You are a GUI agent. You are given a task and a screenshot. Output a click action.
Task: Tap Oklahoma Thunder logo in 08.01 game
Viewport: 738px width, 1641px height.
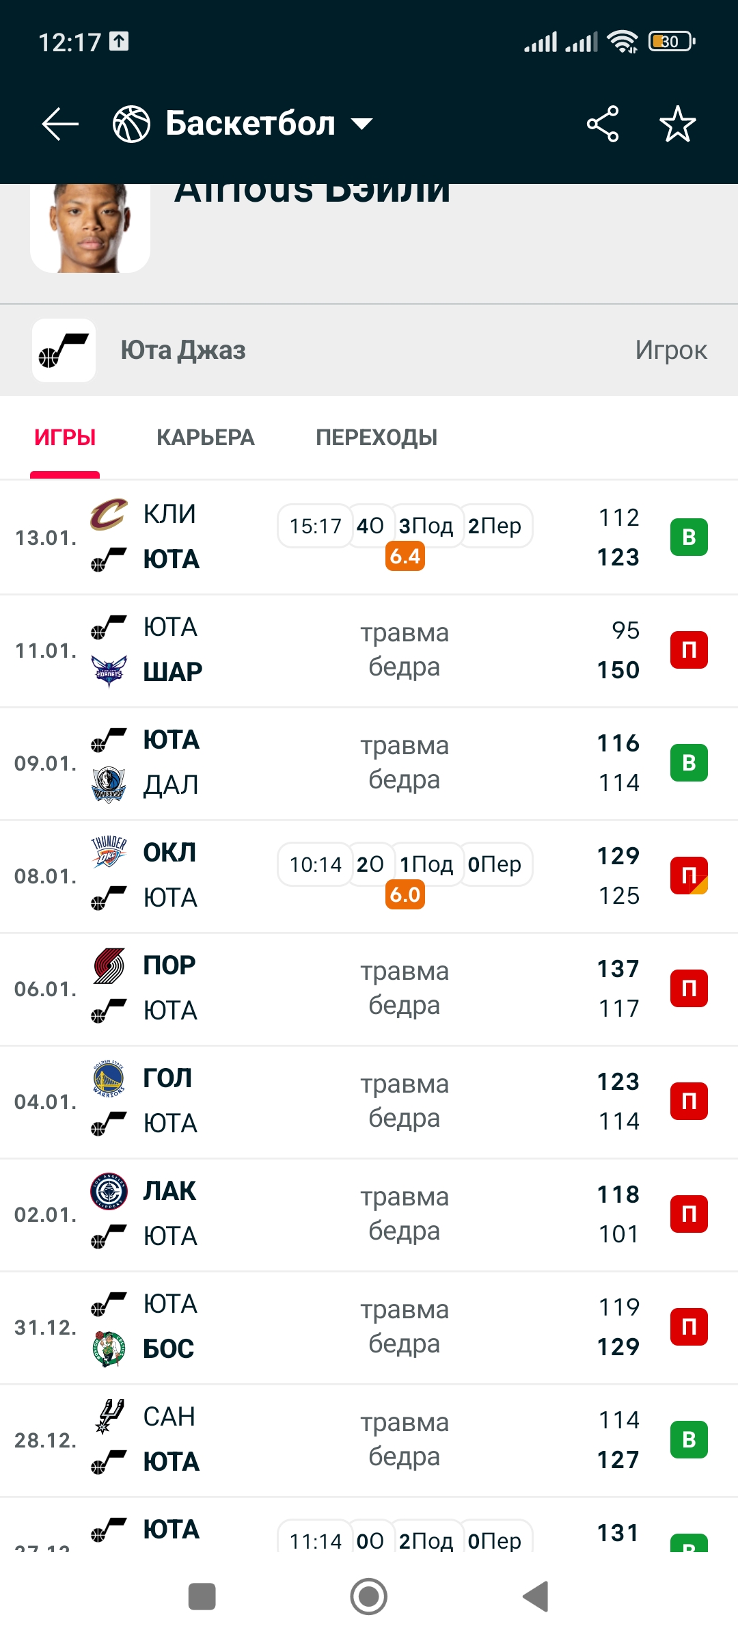pos(109,852)
